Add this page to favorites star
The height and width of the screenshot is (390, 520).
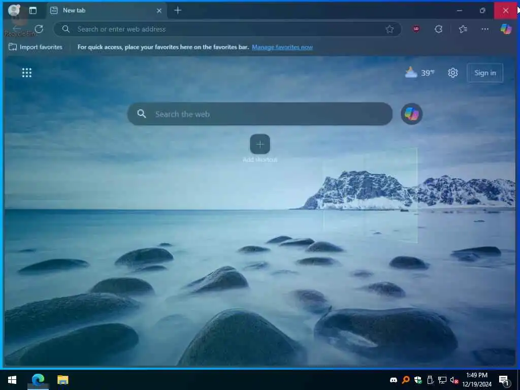point(389,29)
